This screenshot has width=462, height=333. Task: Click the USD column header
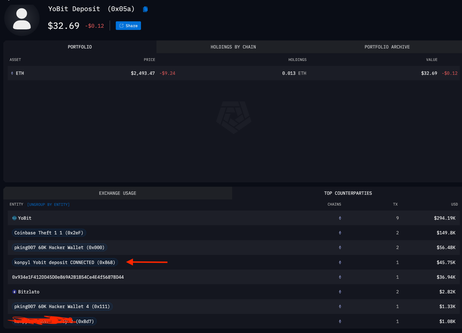[454, 204]
